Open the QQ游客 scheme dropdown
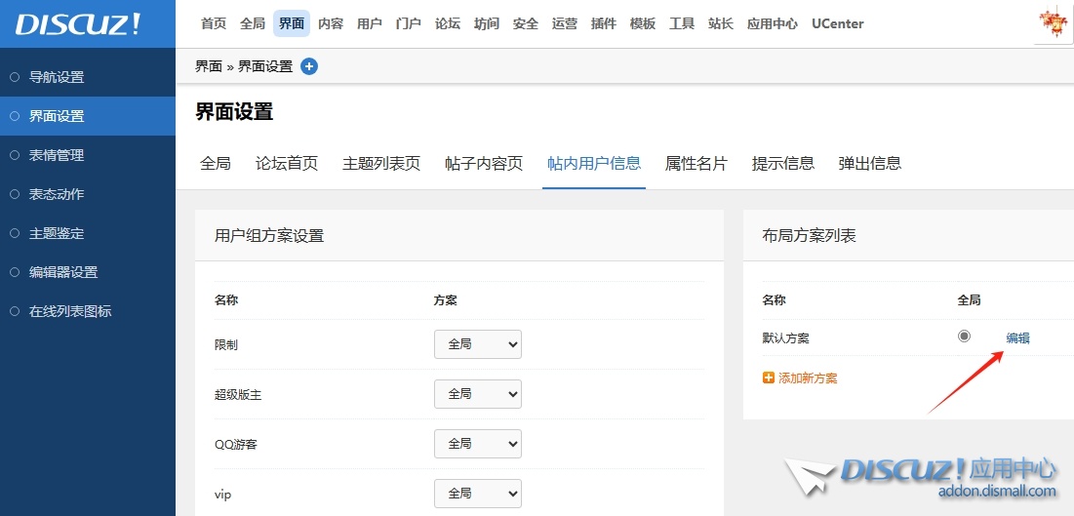This screenshot has width=1074, height=516. (478, 444)
